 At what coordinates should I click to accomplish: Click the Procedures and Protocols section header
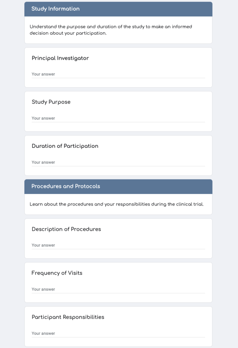click(118, 187)
